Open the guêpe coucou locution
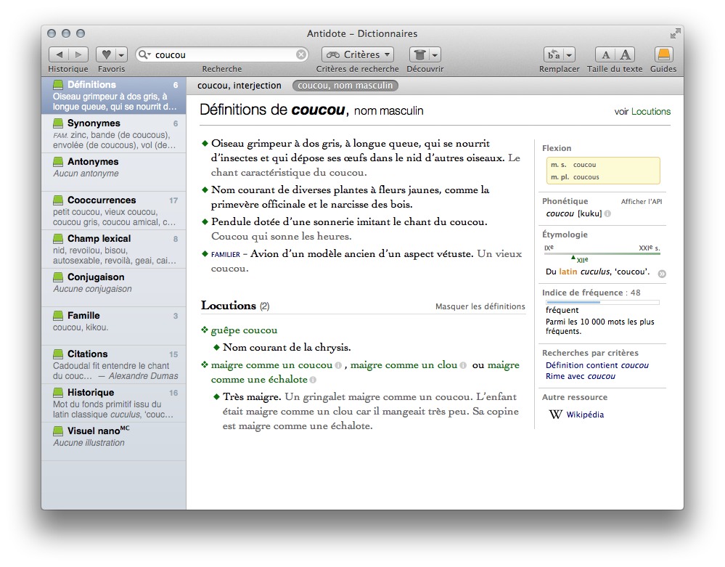Viewport: 725px width, 567px height. [244, 330]
